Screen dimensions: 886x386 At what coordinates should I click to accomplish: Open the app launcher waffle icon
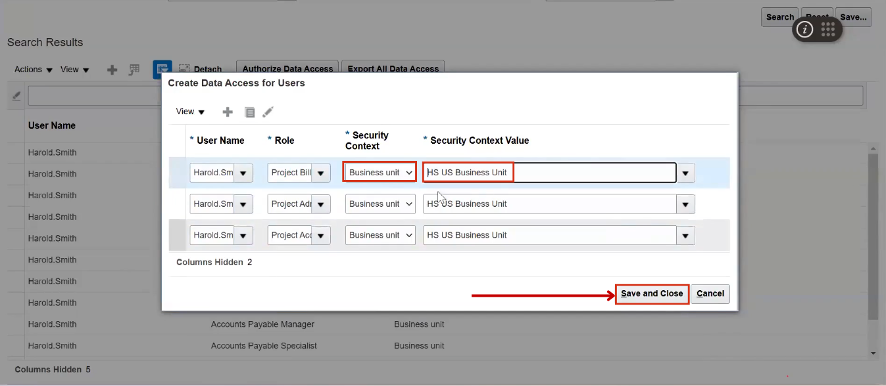(x=827, y=29)
